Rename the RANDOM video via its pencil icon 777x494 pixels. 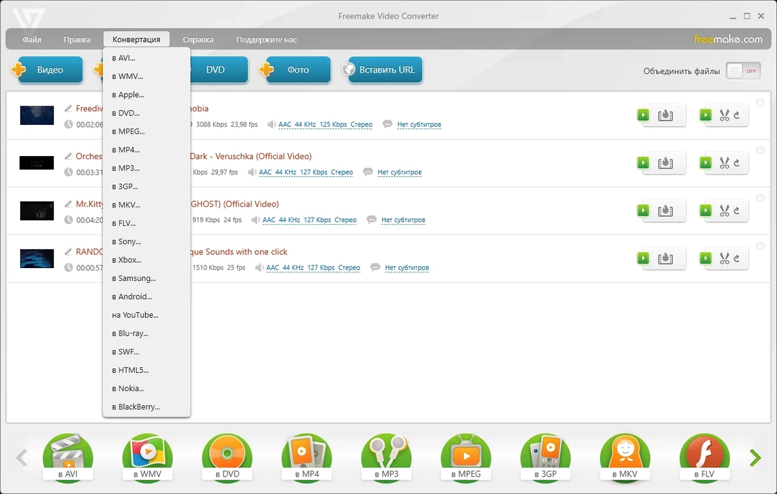[69, 252]
